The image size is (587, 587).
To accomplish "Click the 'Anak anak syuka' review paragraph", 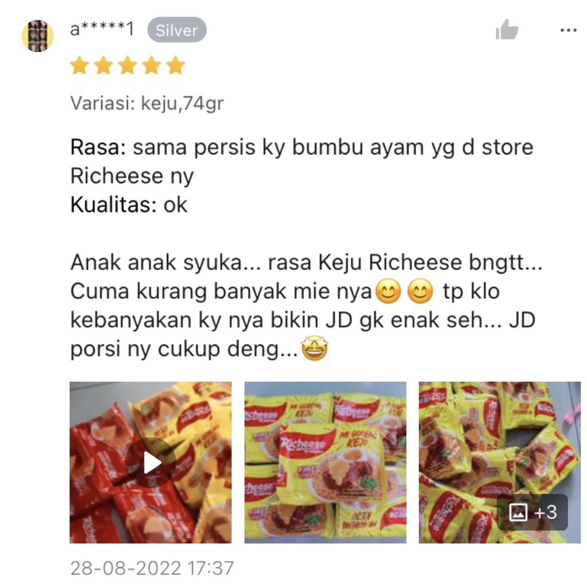I will click(x=306, y=306).
